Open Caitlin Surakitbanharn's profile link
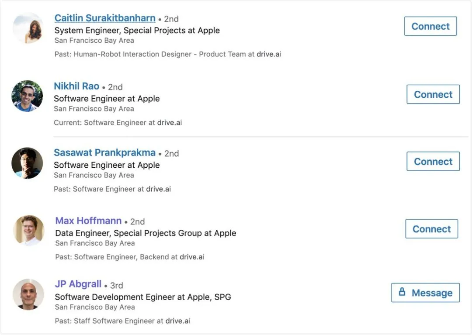 pyautogui.click(x=105, y=18)
